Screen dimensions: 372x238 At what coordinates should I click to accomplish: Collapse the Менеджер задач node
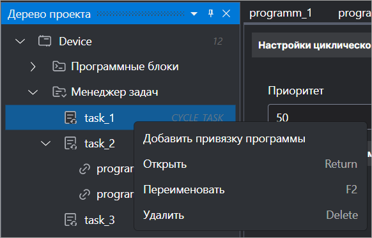(33, 93)
